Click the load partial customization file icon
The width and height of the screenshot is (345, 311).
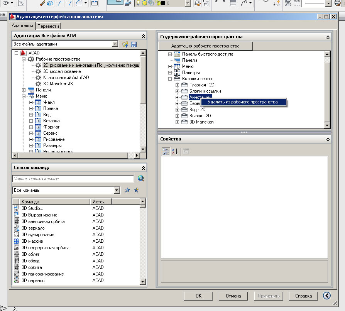(125, 44)
